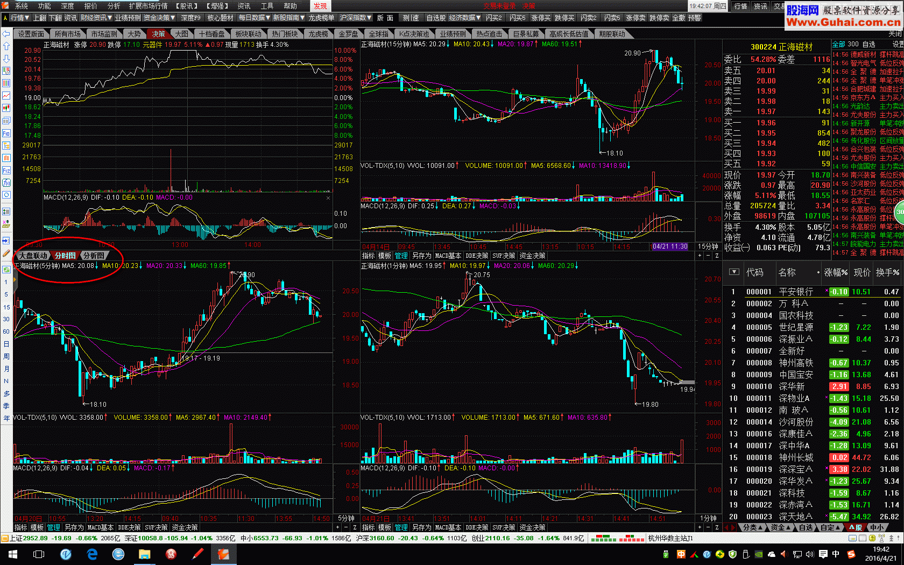Expand the 沪深指数 dropdown
This screenshot has height=565, width=904.
(x=356, y=18)
